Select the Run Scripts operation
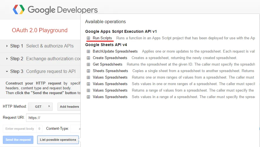 pos(102,38)
